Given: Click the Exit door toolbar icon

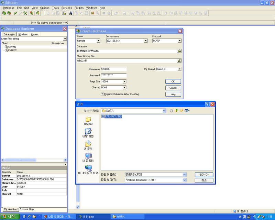Looking at the screenshot, I should pos(37,13).
